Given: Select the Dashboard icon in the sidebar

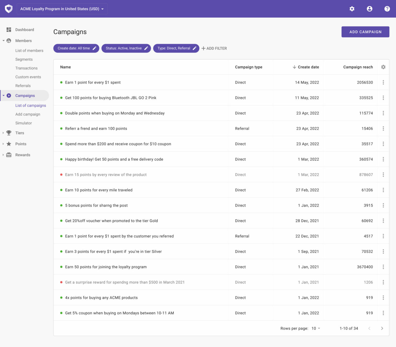Looking at the screenshot, I should click(9, 30).
